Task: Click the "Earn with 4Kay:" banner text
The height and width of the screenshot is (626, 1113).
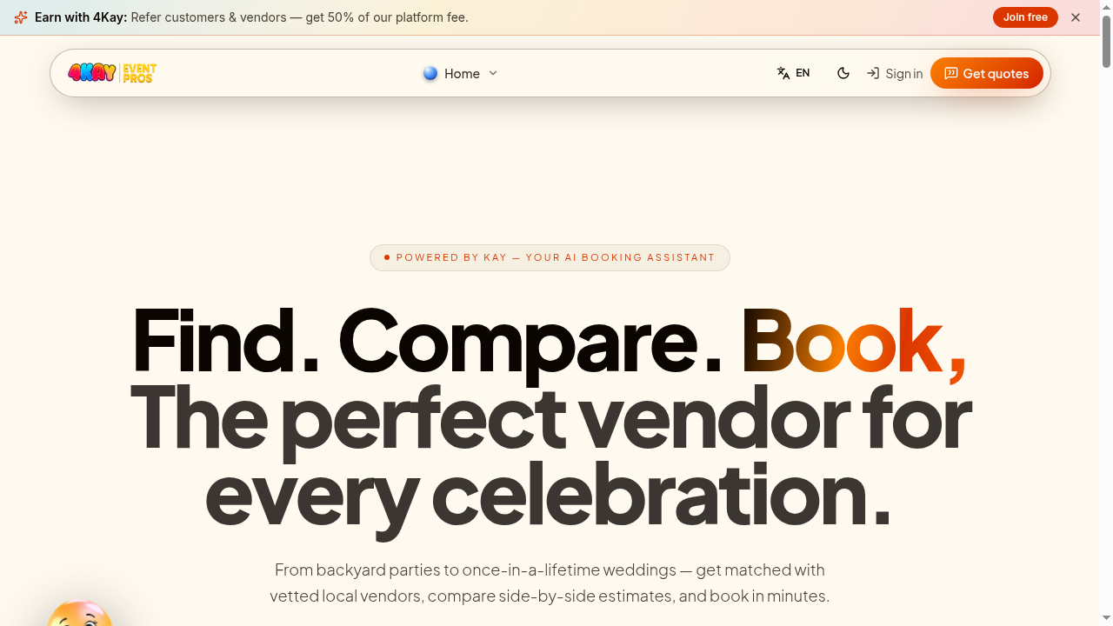Action: coord(81,17)
